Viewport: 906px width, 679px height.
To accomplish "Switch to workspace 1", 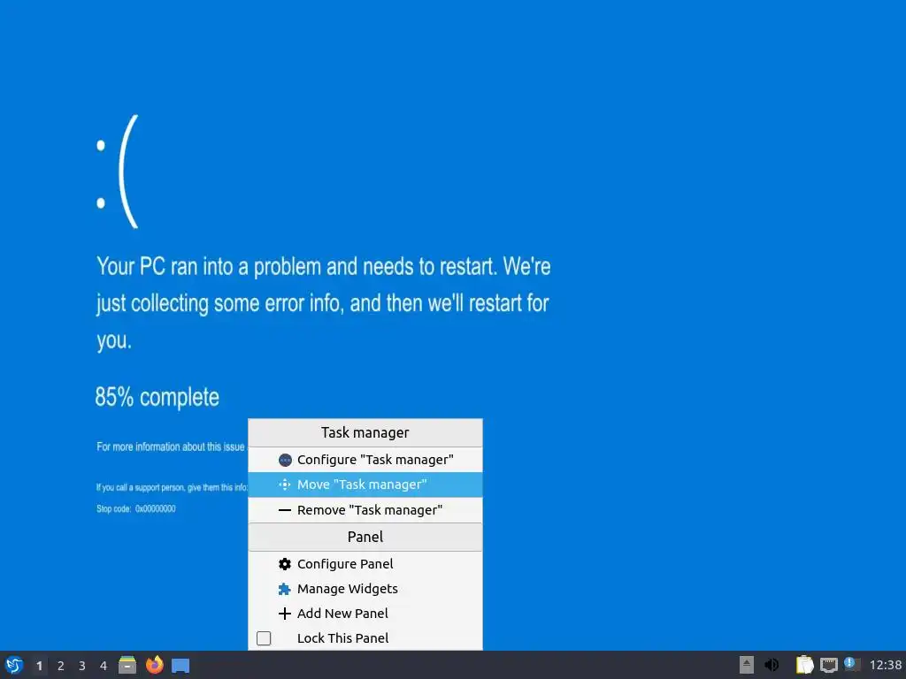I will coord(39,666).
